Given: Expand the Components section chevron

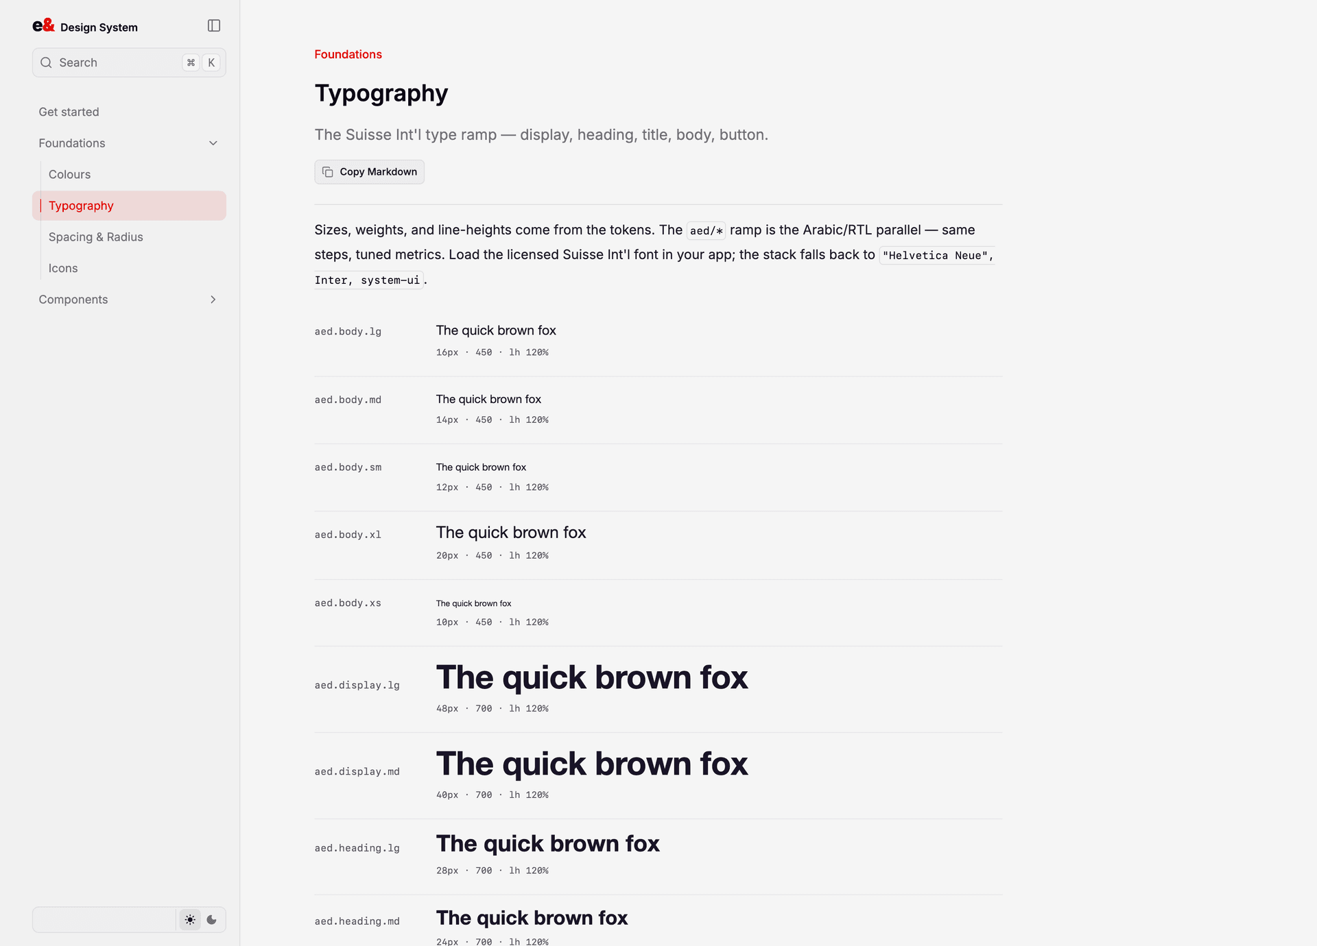Looking at the screenshot, I should [213, 300].
